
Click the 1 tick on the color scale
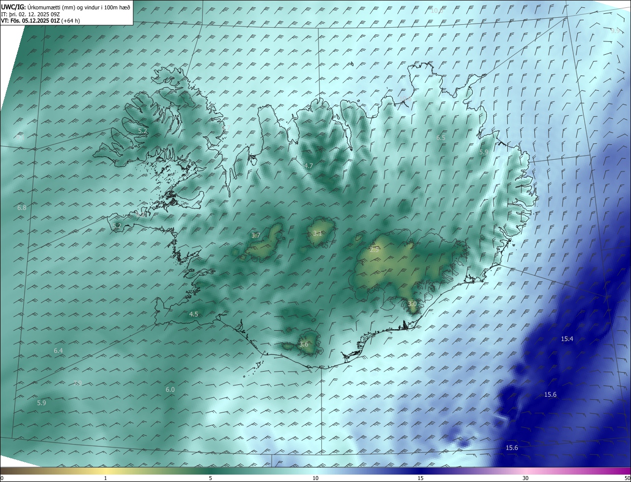(x=106, y=478)
